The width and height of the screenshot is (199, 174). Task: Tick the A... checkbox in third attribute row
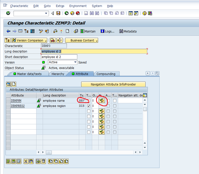tap(108, 111)
